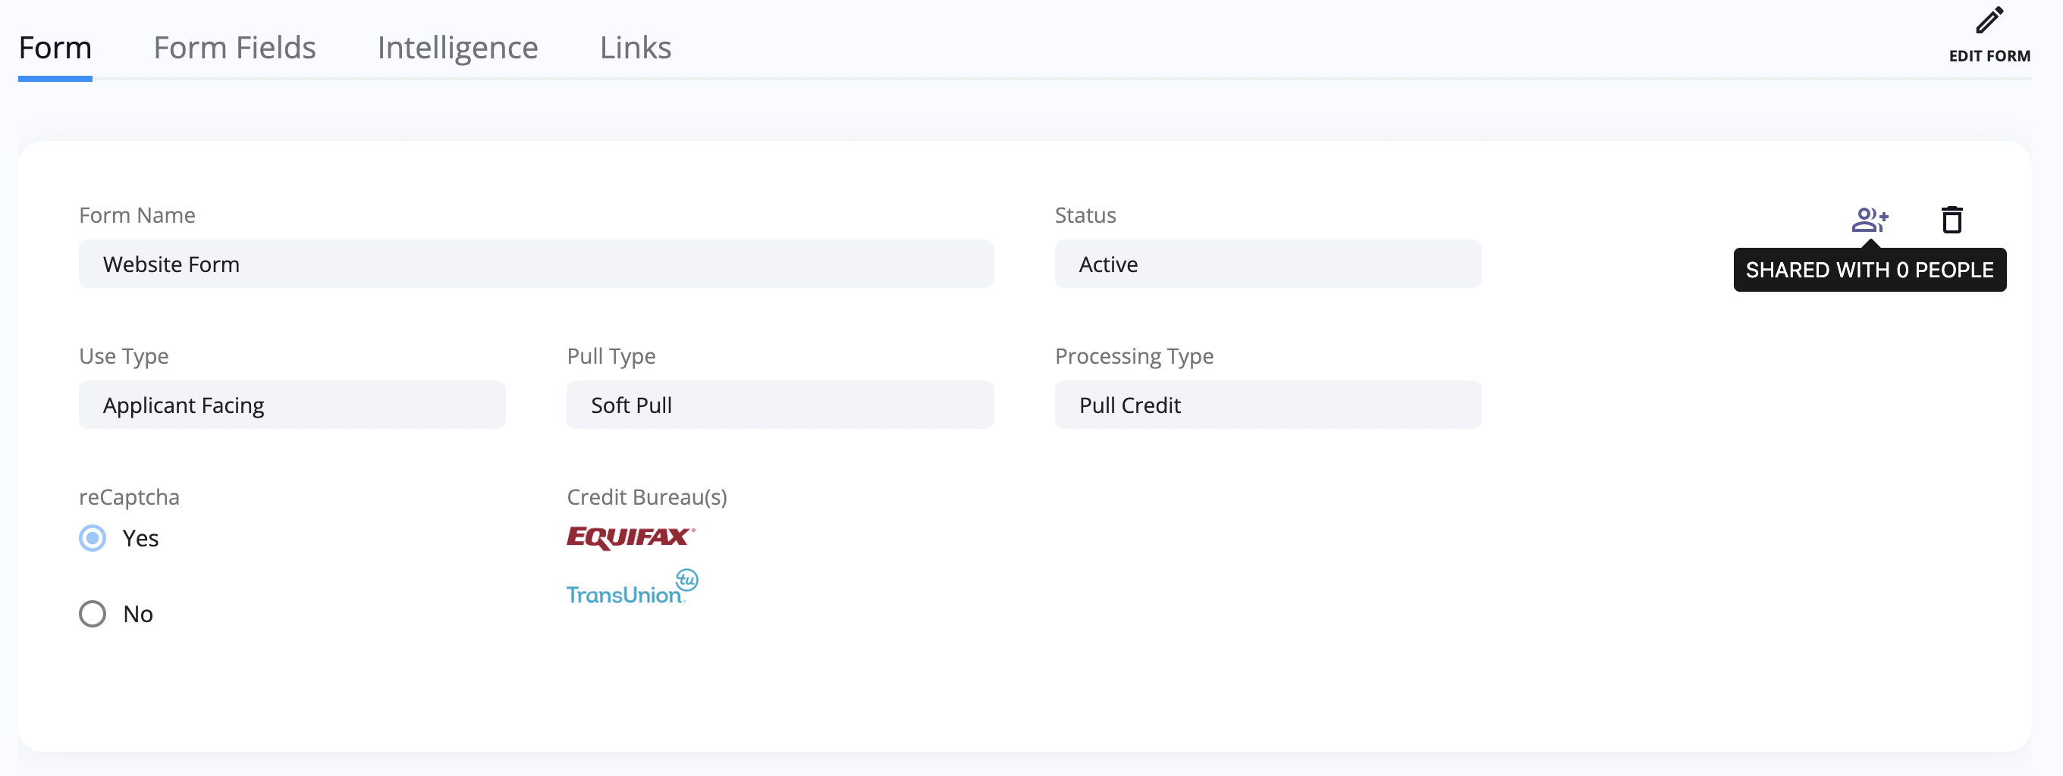Click the trash delete icon

[x=1952, y=219]
